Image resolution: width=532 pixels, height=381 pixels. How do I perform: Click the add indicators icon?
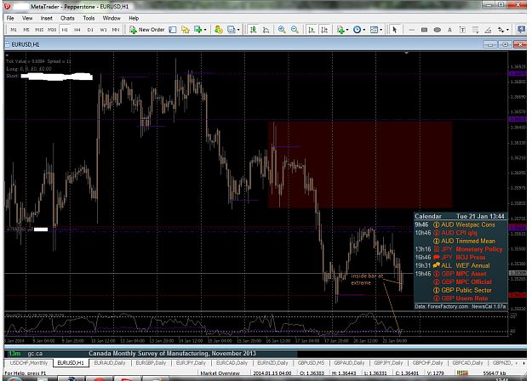click(x=340, y=30)
